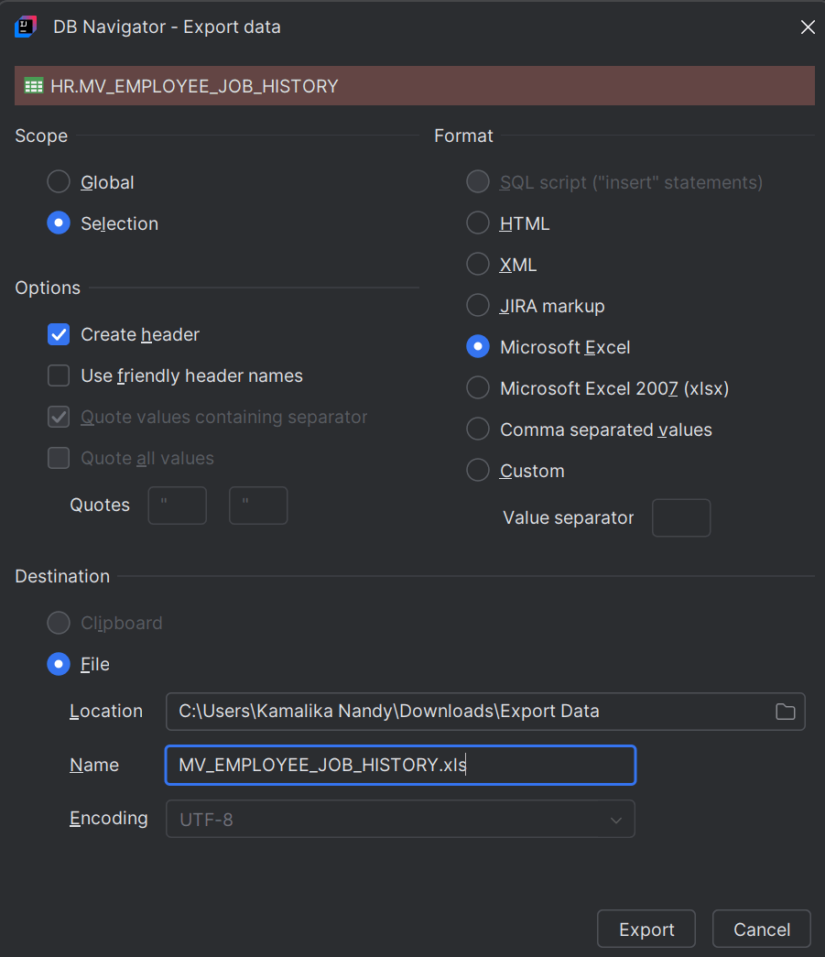Click the green table icon beside HR.MV_EMPLOYEE_JOB_HISTORY
The width and height of the screenshot is (825, 957).
(34, 85)
